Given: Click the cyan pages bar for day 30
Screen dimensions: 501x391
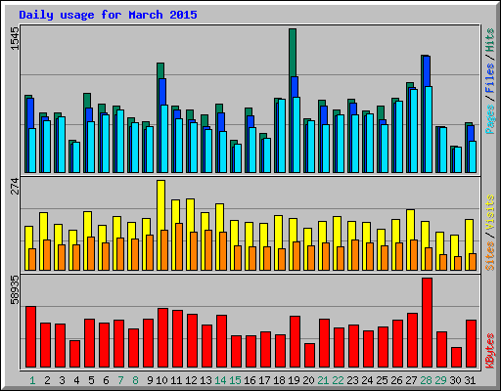Looking at the screenshot, I should [458, 160].
